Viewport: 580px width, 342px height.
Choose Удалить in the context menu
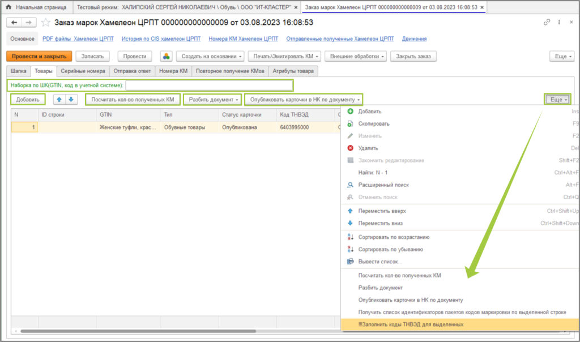pyautogui.click(x=460, y=148)
